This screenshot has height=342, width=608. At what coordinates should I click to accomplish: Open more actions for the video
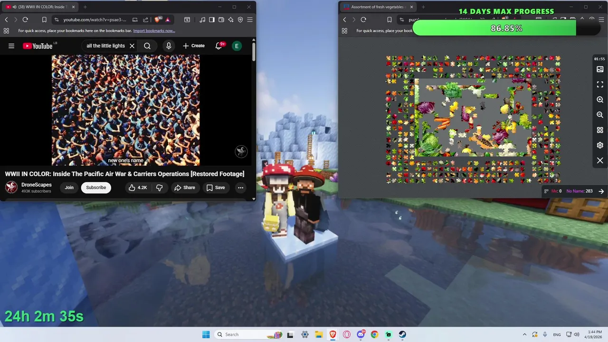240,188
